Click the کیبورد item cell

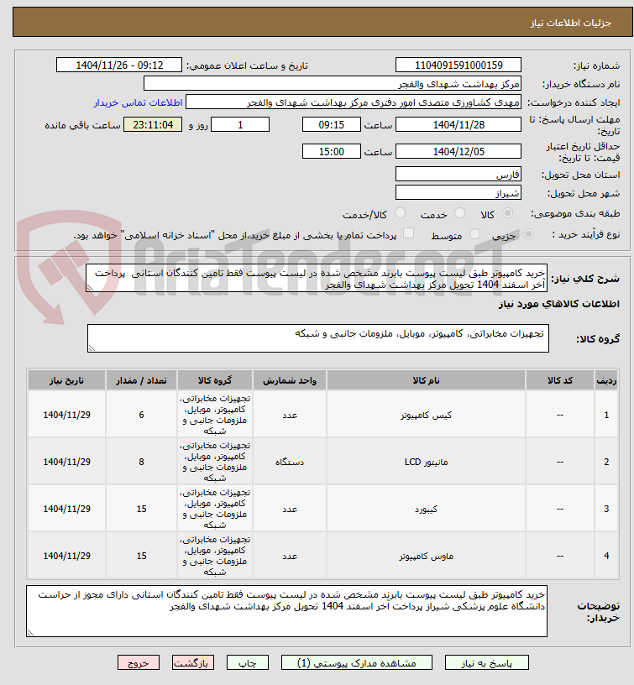pyautogui.click(x=426, y=509)
